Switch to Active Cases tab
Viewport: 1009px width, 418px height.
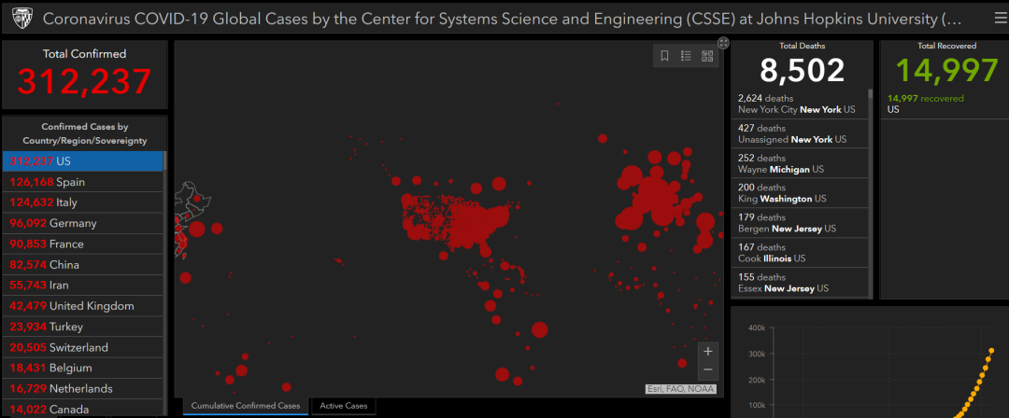click(344, 406)
